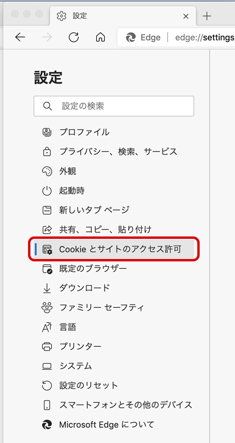Click the Edge logo in address bar

(131, 37)
